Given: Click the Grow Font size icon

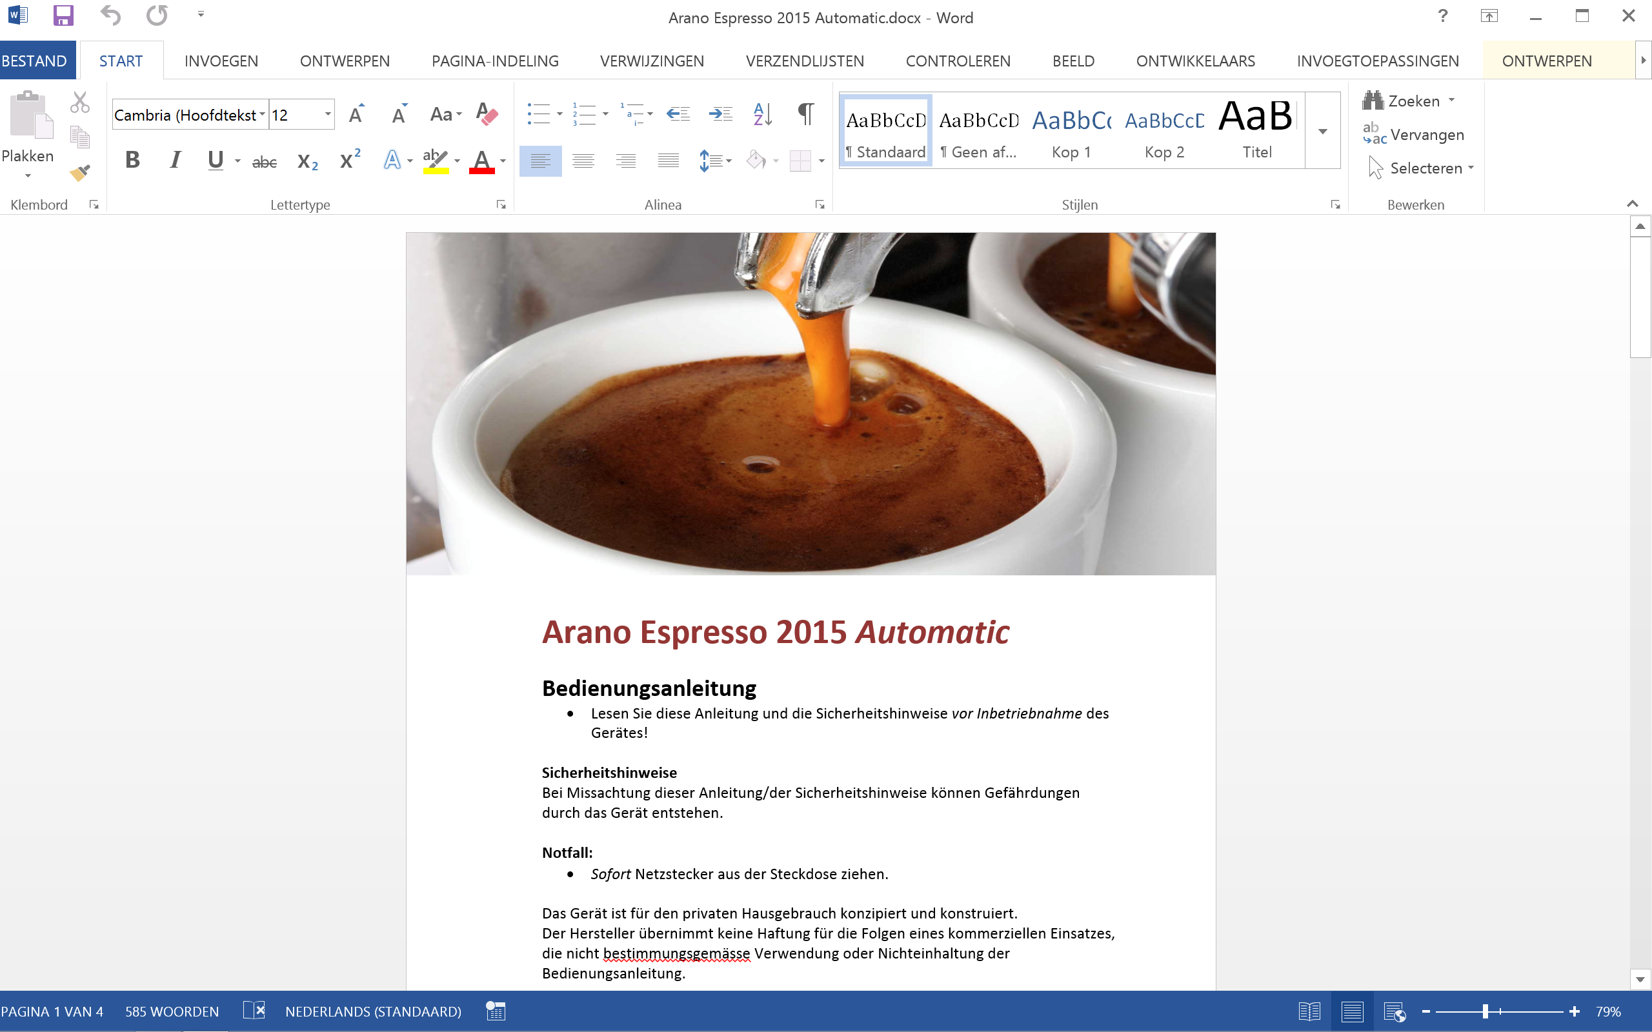Looking at the screenshot, I should point(356,114).
